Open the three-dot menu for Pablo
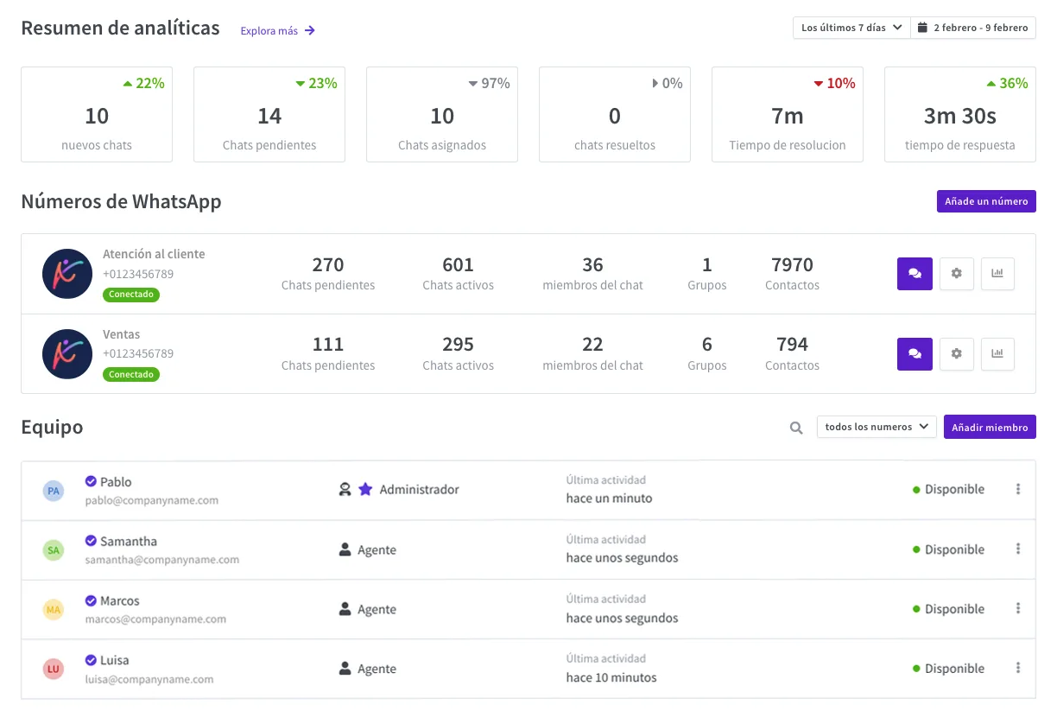Image resolution: width=1057 pixels, height=717 pixels. click(1018, 489)
